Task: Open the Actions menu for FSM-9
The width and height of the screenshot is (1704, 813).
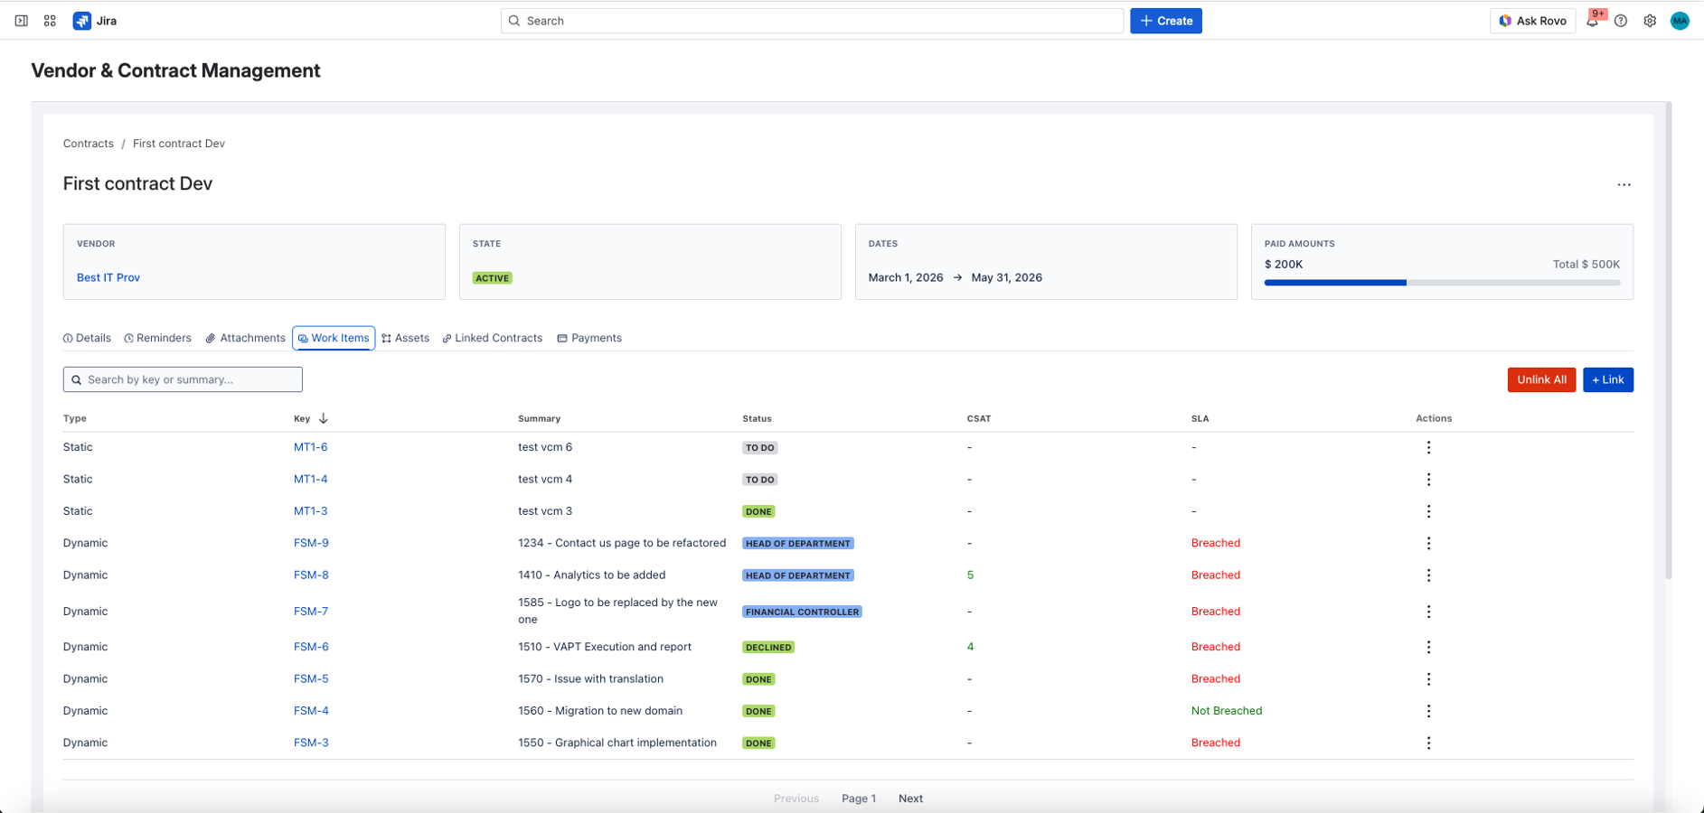Action: (x=1429, y=543)
